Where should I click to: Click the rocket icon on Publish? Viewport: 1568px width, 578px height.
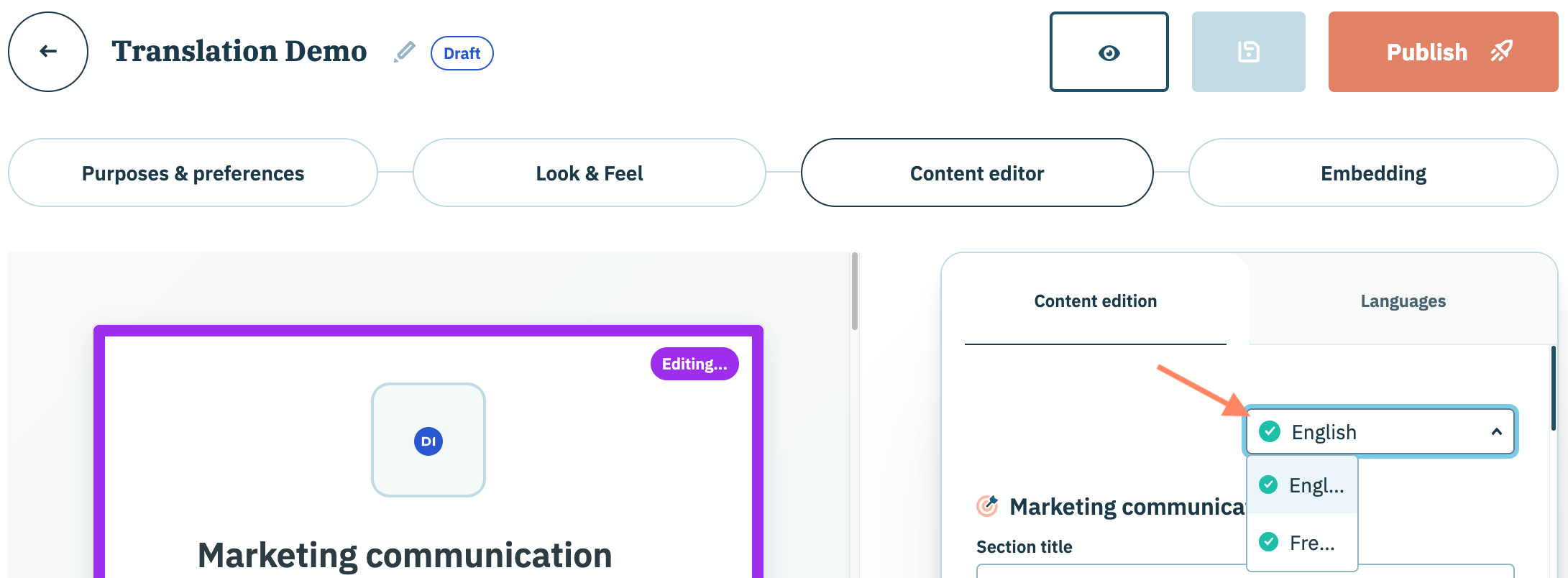1501,52
